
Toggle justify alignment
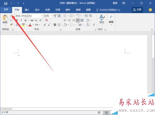point(78,20)
